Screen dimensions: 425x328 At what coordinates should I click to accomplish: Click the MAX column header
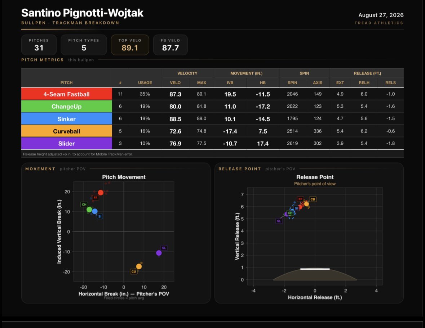(x=202, y=83)
